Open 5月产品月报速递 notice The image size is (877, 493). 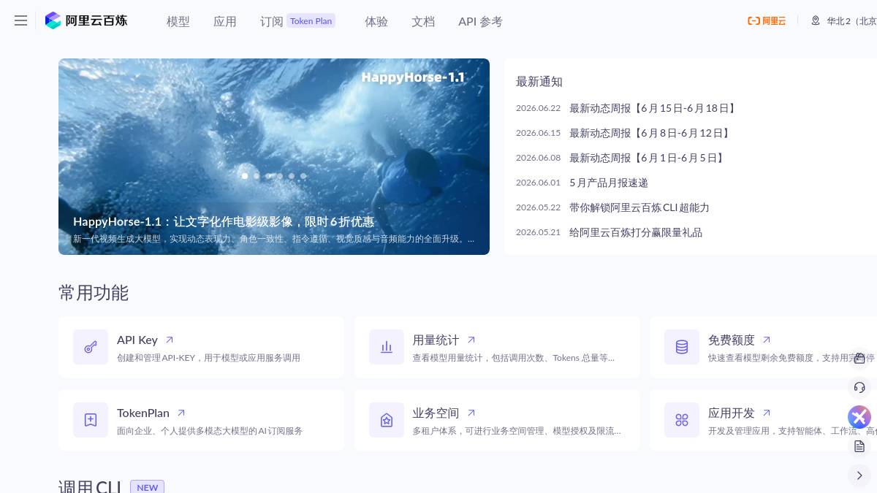[x=609, y=183]
